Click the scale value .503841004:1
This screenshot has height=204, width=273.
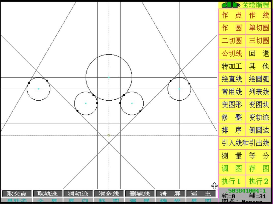245,191
